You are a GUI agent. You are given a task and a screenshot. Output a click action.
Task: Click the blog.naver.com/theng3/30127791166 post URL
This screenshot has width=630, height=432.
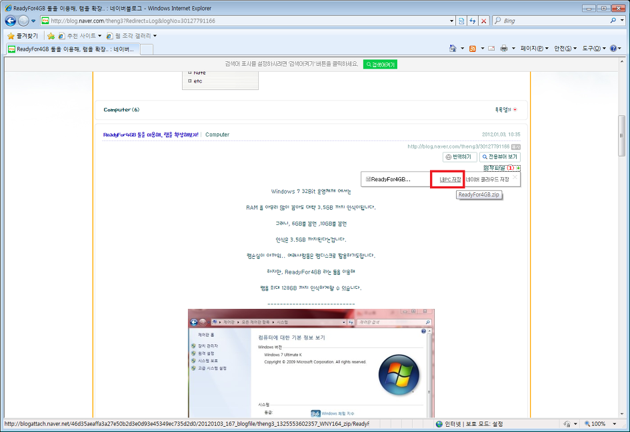(x=459, y=146)
